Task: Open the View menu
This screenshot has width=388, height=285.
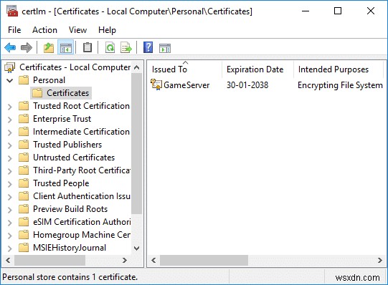Action: (77, 30)
